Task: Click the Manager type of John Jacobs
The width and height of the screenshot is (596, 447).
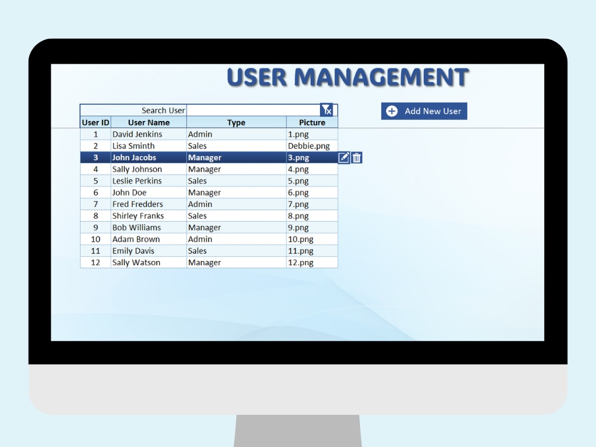Action: point(237,157)
